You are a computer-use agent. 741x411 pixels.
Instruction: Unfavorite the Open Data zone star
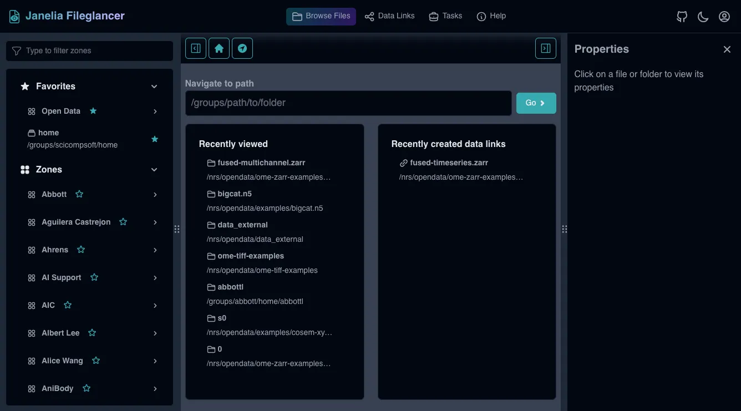[93, 111]
